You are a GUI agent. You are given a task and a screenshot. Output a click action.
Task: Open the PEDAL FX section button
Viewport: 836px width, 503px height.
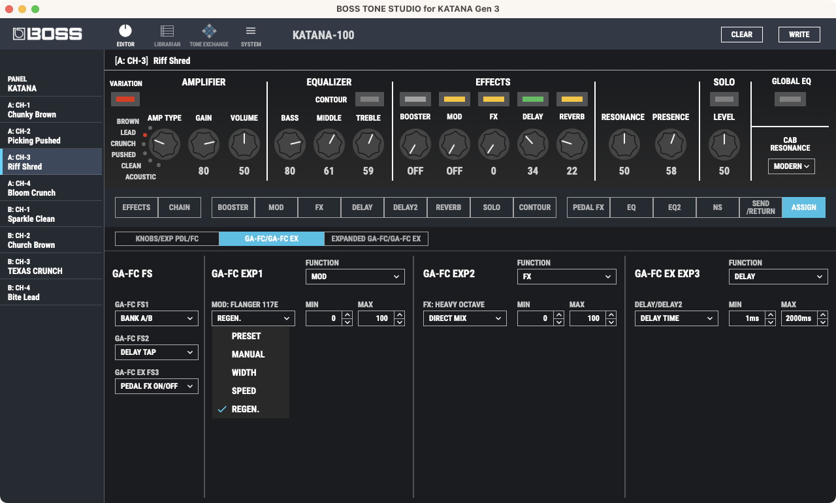[x=588, y=207]
